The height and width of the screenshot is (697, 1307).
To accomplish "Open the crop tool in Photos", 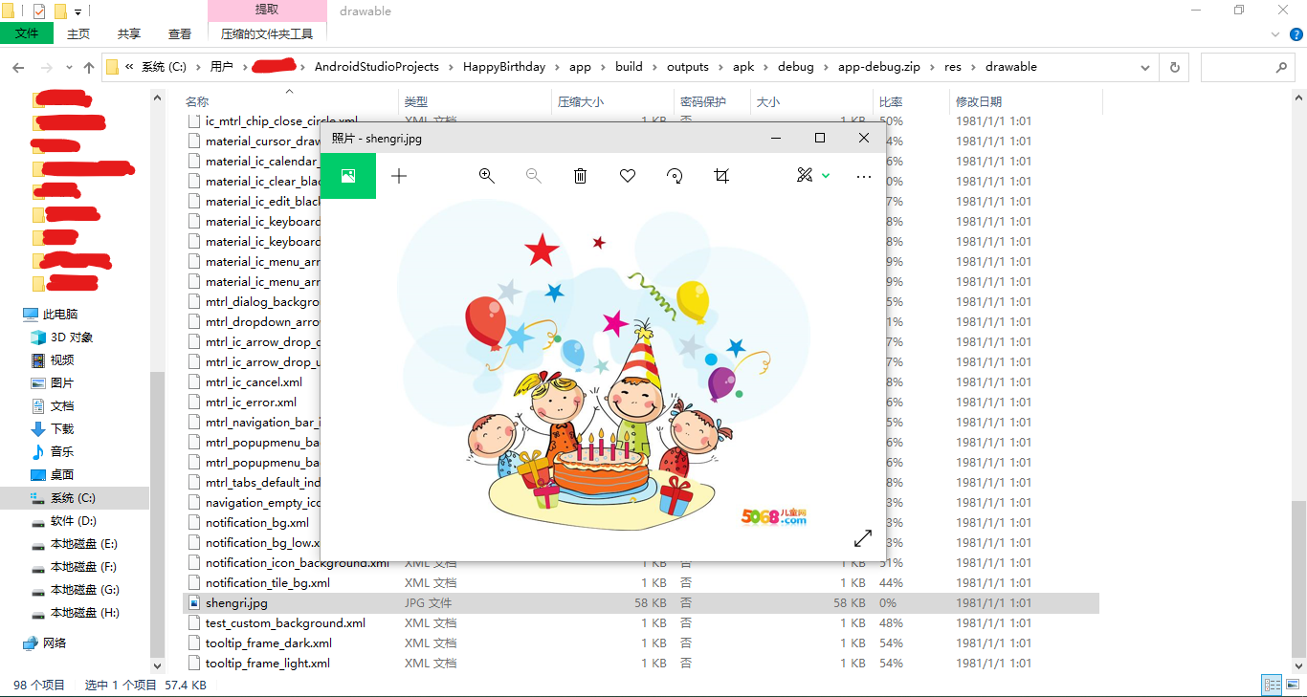I will [721, 176].
